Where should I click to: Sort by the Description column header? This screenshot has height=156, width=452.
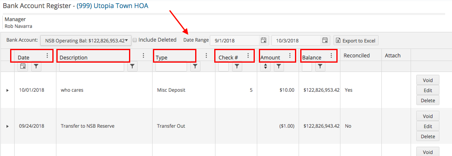tap(73, 57)
